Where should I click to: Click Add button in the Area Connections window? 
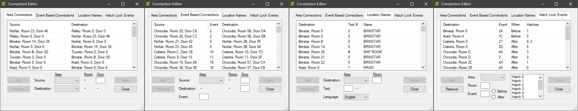[x=19, y=80]
